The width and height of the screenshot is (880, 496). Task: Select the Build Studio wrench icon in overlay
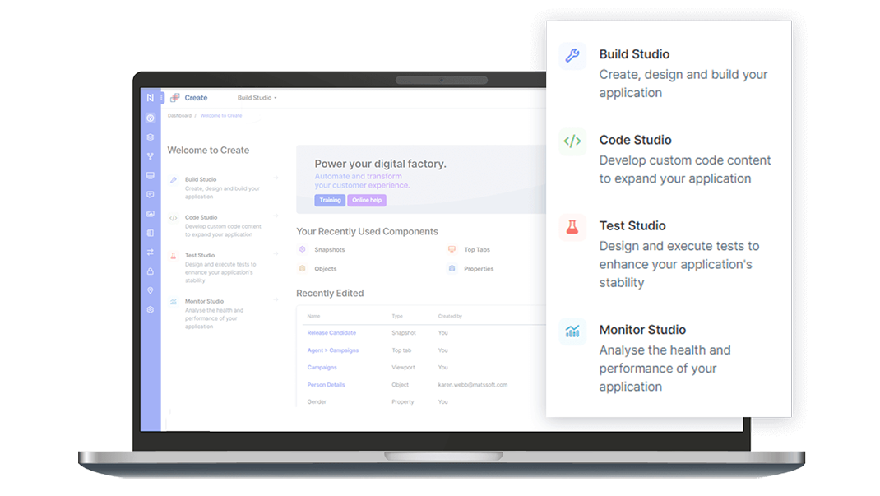[572, 55]
